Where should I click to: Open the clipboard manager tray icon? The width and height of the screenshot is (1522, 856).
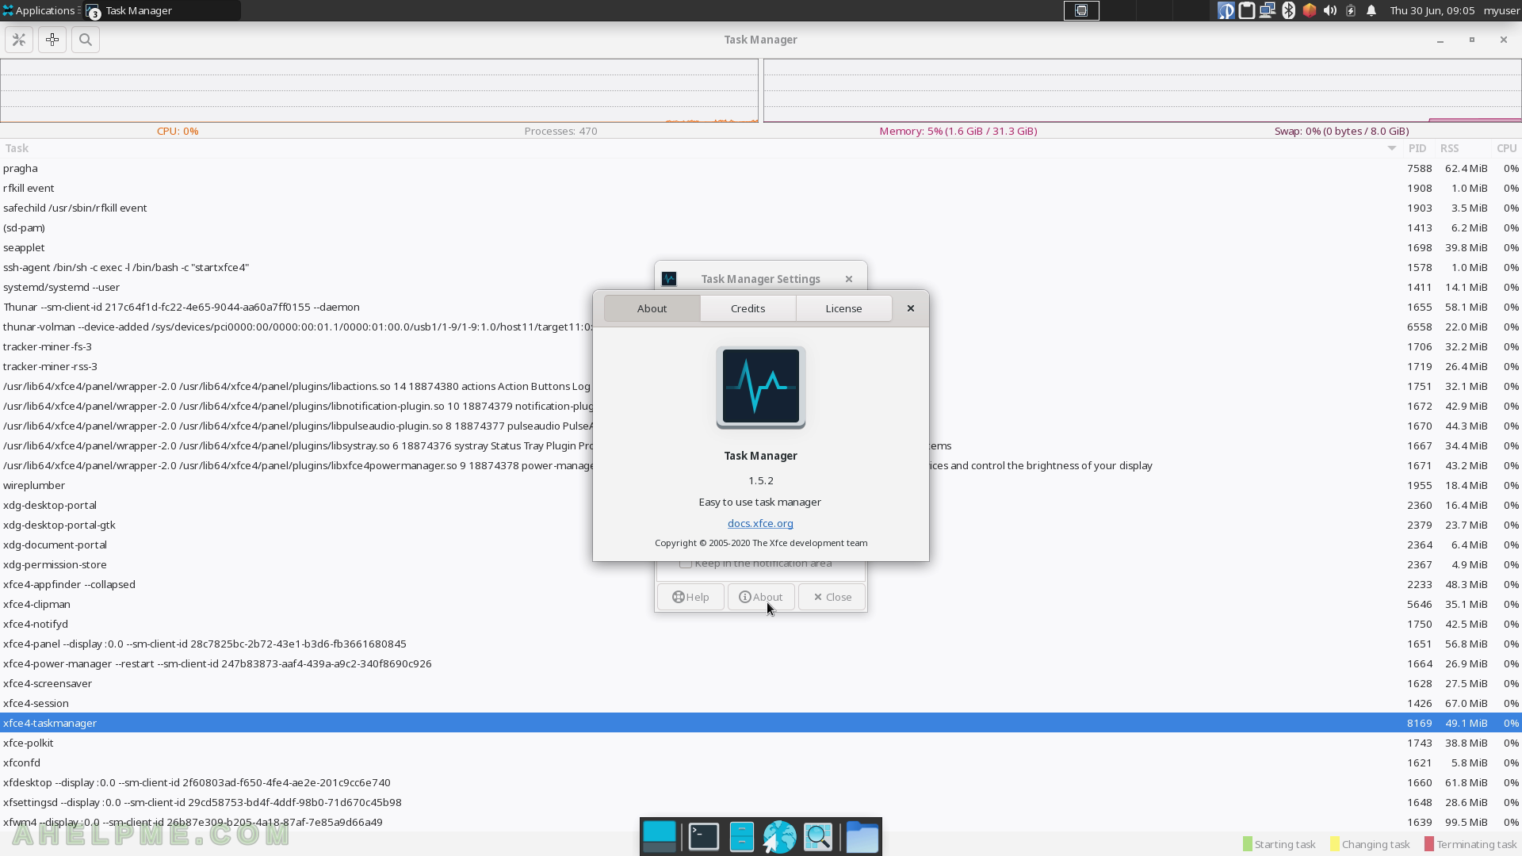pyautogui.click(x=1247, y=10)
